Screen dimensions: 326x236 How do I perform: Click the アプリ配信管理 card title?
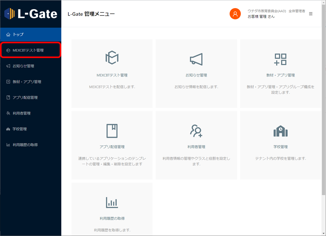pyautogui.click(x=112, y=147)
